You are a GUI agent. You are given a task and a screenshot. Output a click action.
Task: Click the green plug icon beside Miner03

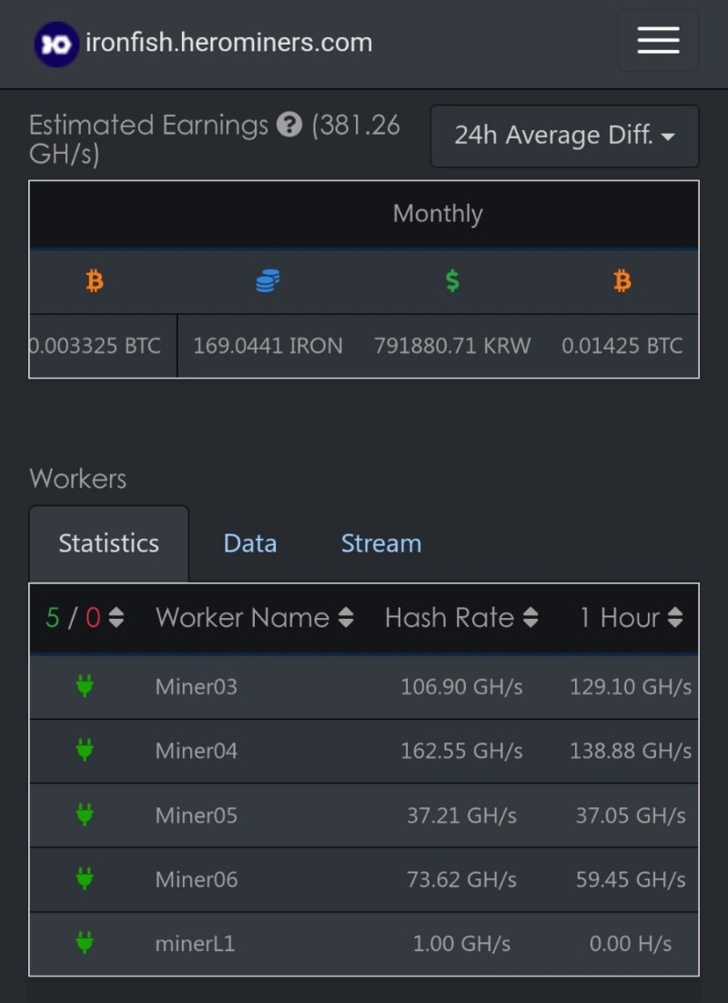(x=85, y=687)
